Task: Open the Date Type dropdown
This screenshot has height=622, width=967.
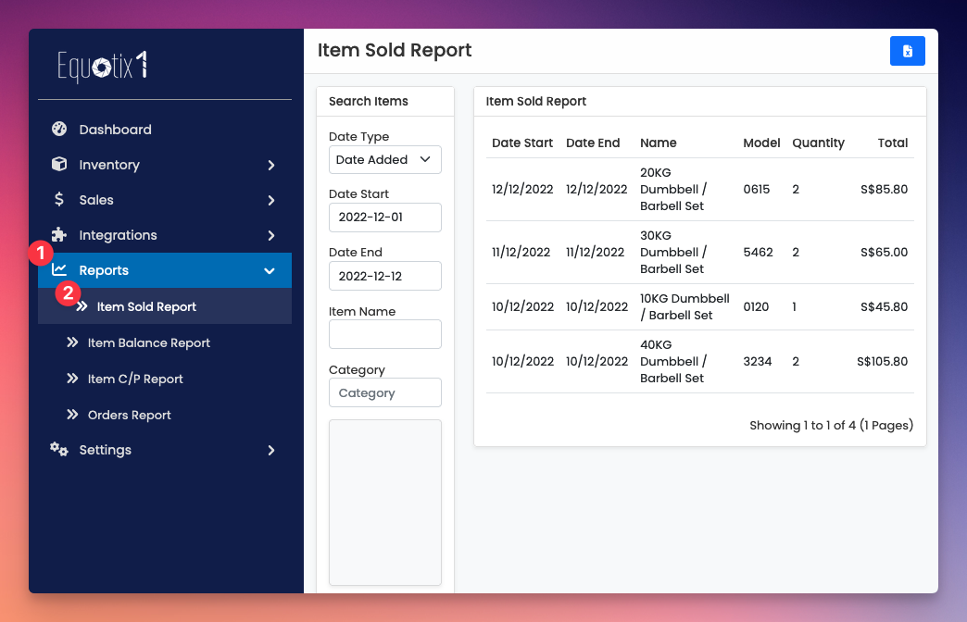Action: click(384, 159)
